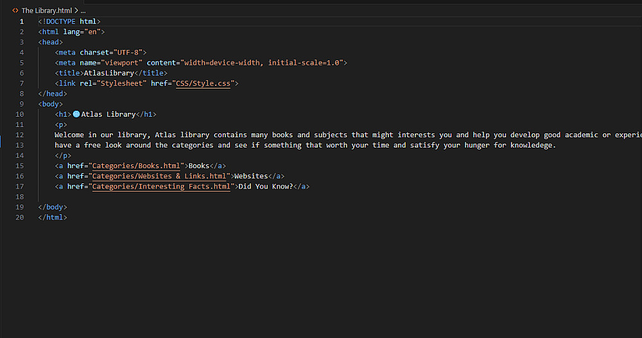Expand the breadcrumb ellipsis symbol list
642x338 pixels.
pos(83,10)
